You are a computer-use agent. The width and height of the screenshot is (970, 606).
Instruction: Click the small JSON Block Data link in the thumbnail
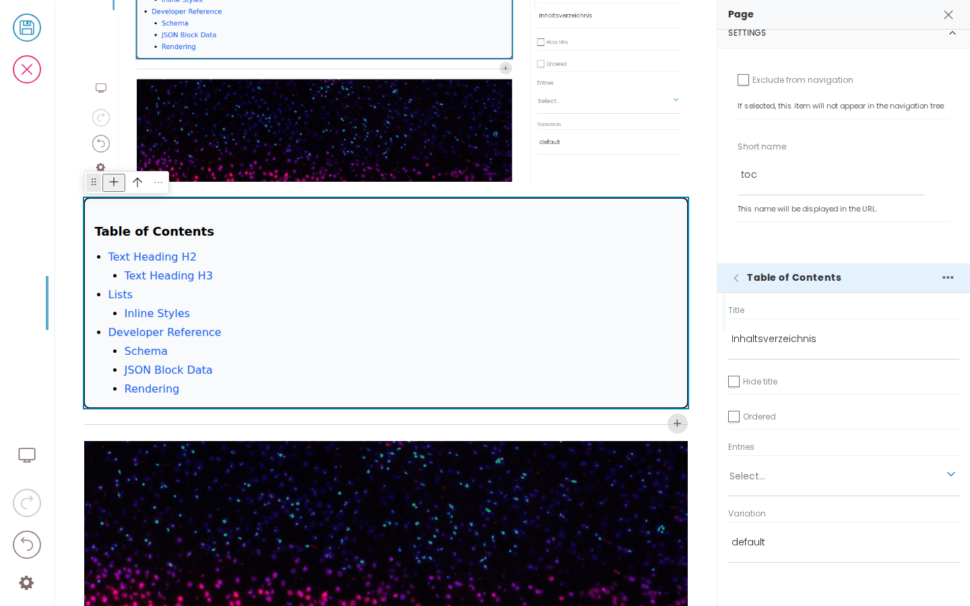pyautogui.click(x=189, y=35)
